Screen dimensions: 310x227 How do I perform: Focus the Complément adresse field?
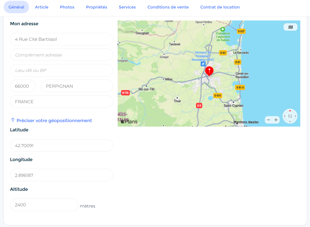click(x=61, y=55)
